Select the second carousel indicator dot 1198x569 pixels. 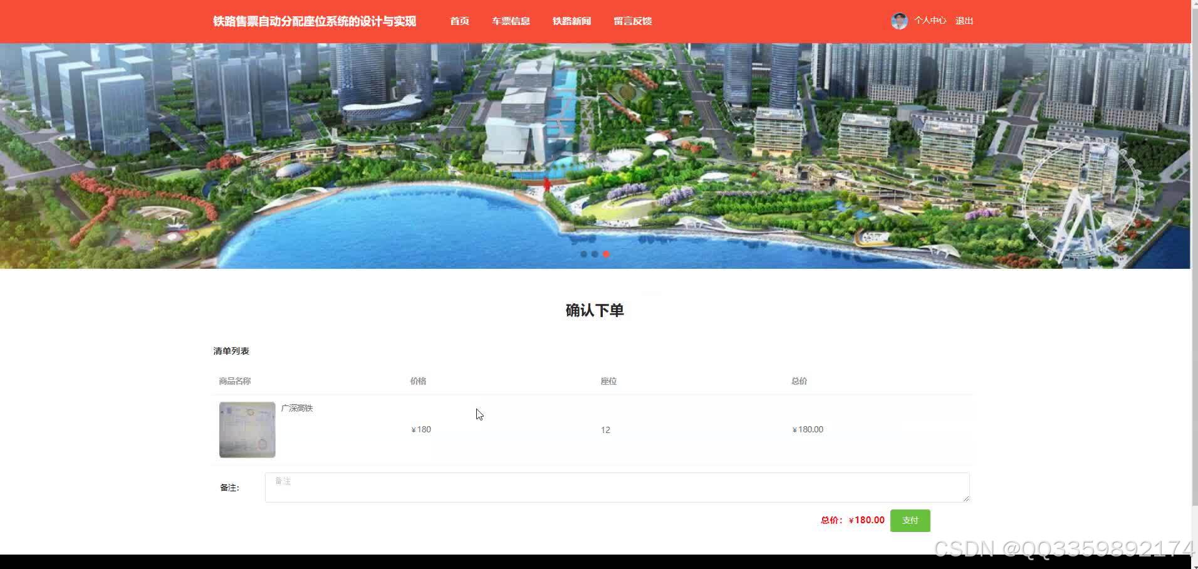595,254
